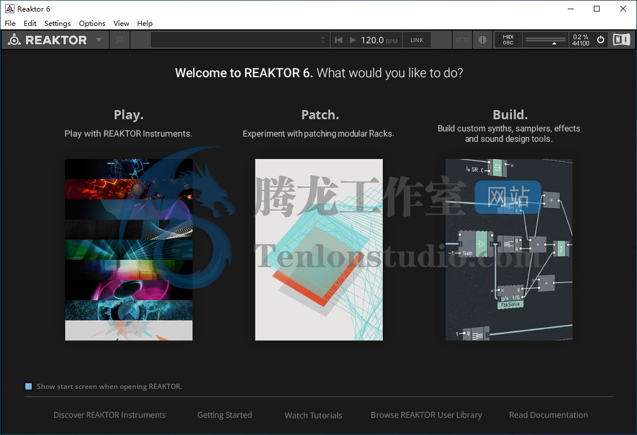637x435 pixels.
Task: Open the Options menu
Action: tap(92, 23)
